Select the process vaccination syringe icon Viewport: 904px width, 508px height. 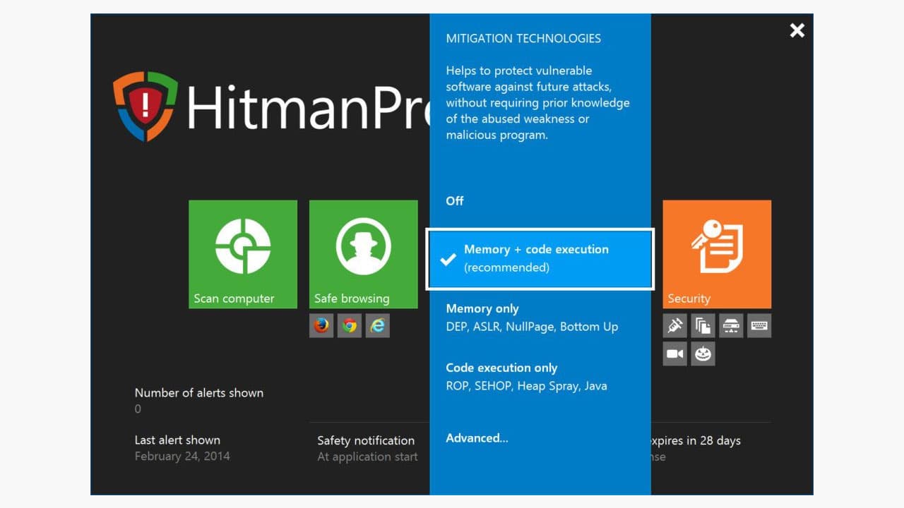pyautogui.click(x=674, y=325)
